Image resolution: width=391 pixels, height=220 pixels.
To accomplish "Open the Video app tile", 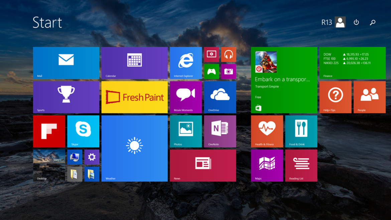I will point(212,54).
